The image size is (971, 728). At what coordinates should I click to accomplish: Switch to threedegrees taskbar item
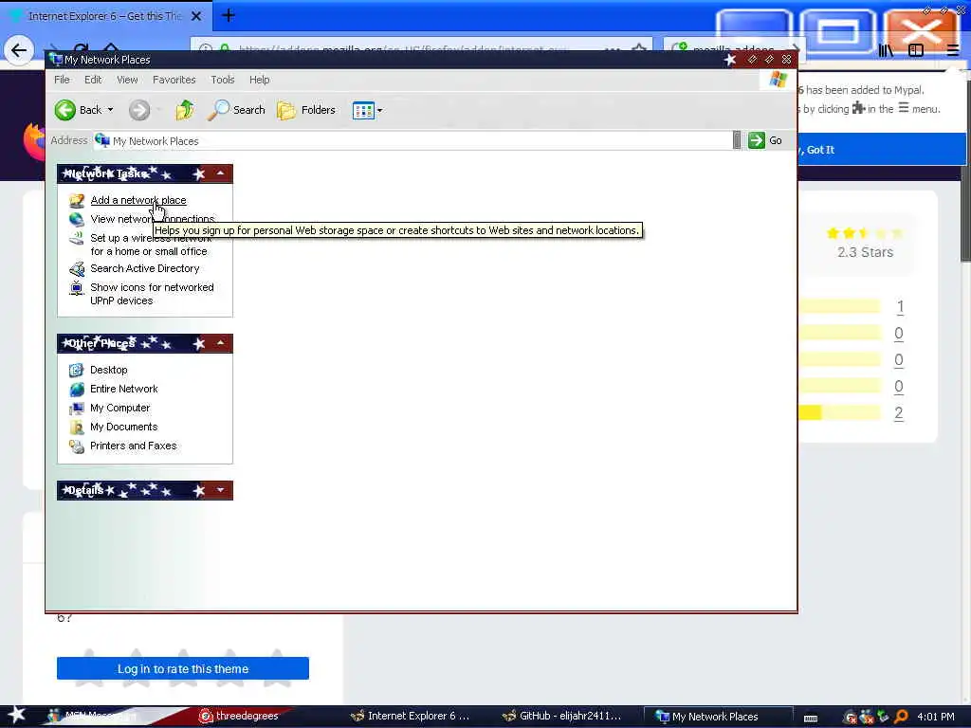(x=239, y=717)
